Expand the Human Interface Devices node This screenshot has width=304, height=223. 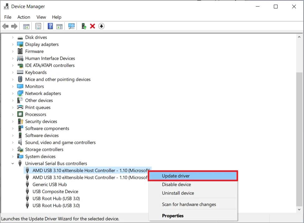[x=13, y=59]
